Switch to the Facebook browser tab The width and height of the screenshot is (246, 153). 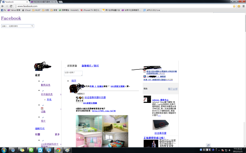coord(14,2)
